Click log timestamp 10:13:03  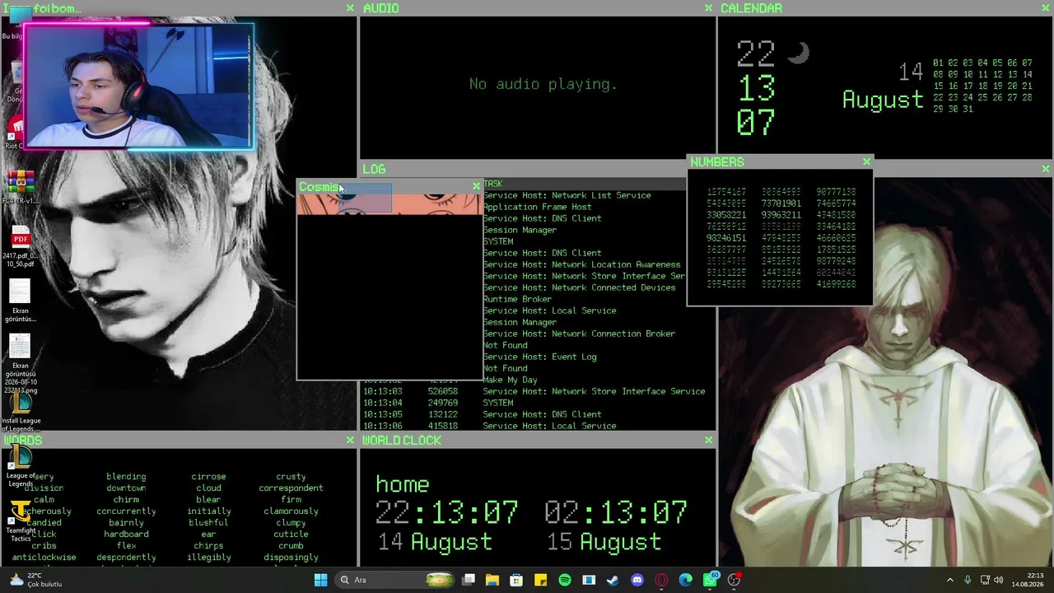[x=382, y=391]
